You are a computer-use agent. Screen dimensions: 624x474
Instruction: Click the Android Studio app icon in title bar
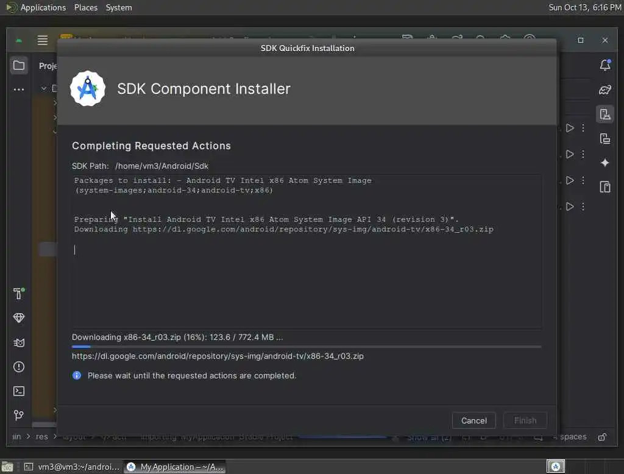pyautogui.click(x=19, y=40)
